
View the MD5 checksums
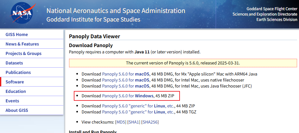pos(121,122)
